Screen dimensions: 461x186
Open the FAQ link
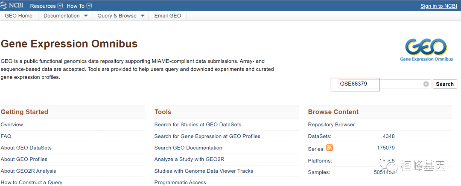click(6, 137)
